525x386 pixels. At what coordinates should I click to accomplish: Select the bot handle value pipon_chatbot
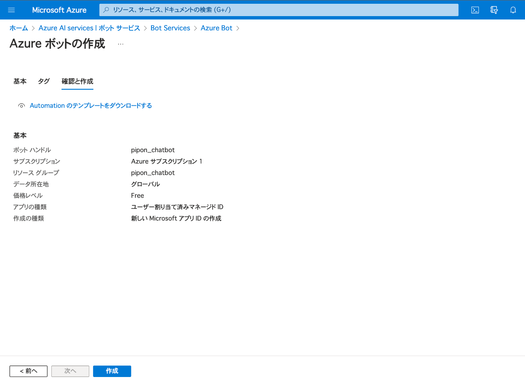pyautogui.click(x=153, y=150)
